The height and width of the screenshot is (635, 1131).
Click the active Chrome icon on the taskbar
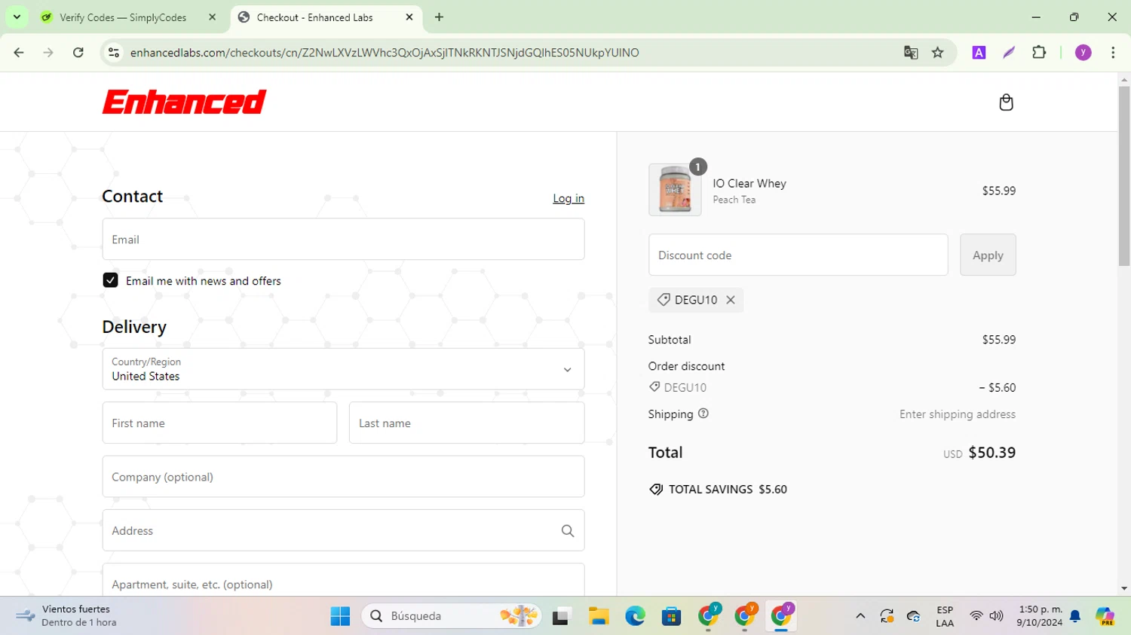tap(781, 616)
